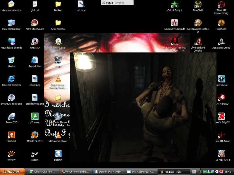Open Meus documentos desktop icon
This screenshot has height=175, width=234.
click(11, 4)
